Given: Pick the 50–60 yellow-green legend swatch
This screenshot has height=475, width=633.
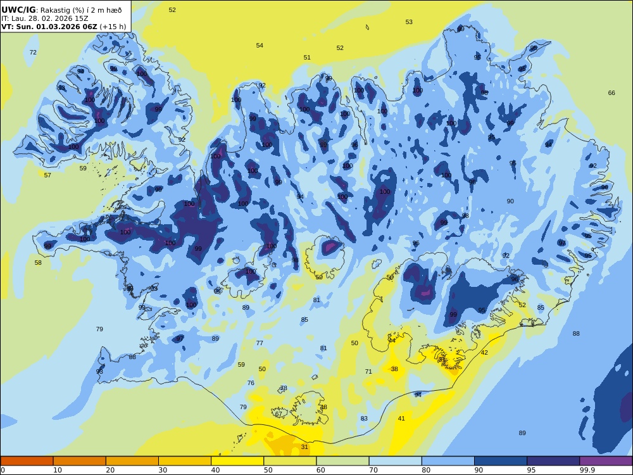Looking at the screenshot, I should pos(290,461).
